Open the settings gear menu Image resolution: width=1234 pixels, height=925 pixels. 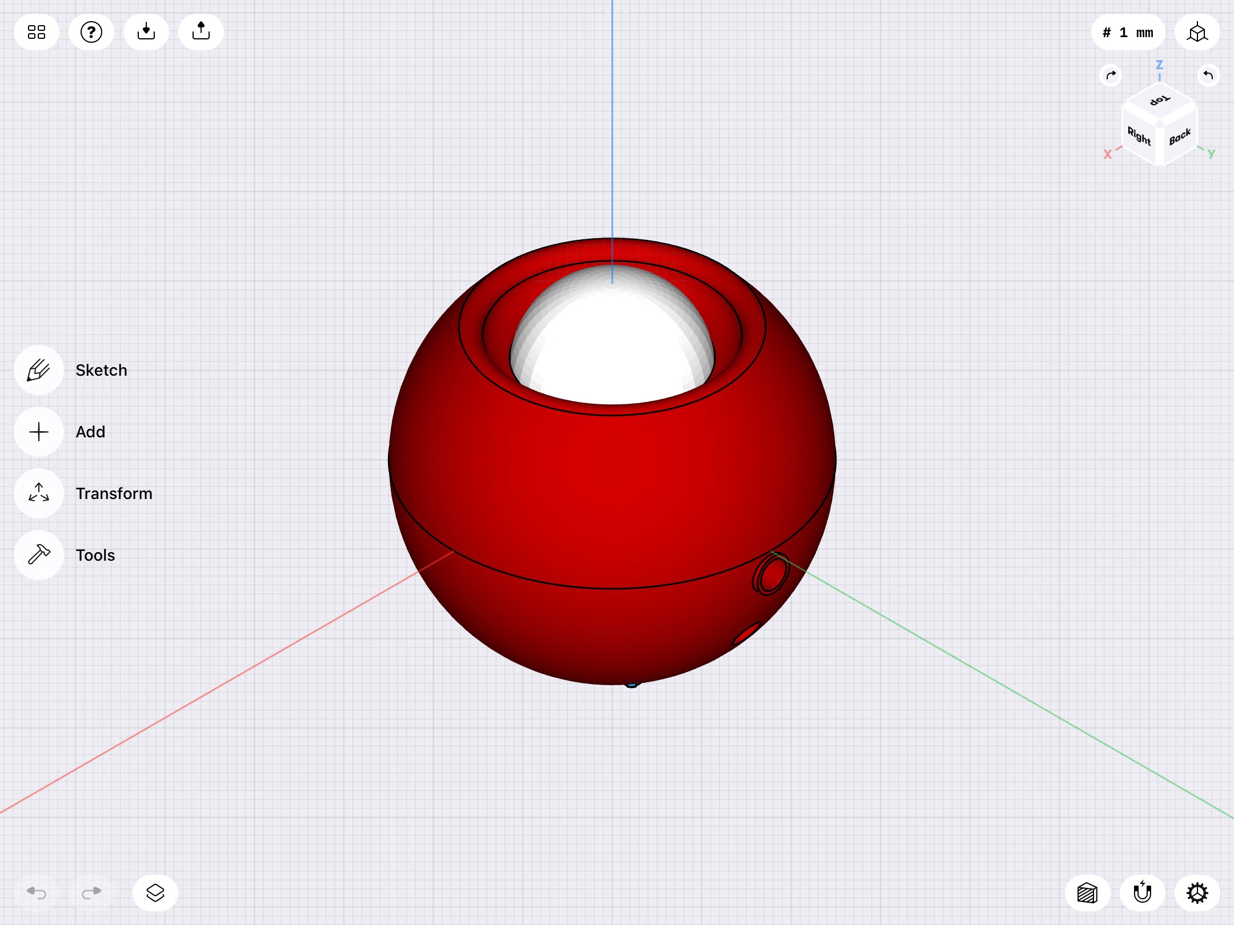tap(1197, 893)
